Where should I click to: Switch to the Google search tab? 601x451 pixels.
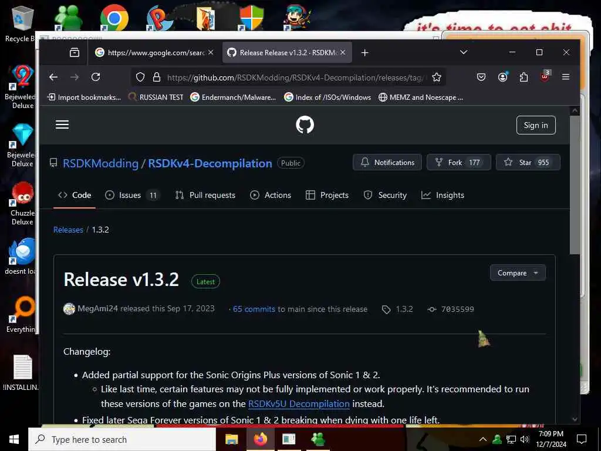click(x=154, y=52)
